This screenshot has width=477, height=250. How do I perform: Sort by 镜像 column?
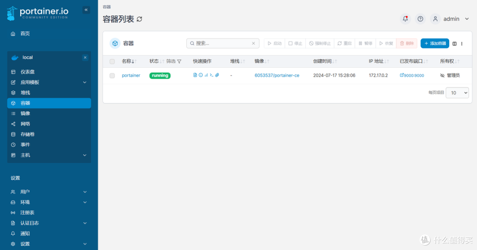point(261,61)
